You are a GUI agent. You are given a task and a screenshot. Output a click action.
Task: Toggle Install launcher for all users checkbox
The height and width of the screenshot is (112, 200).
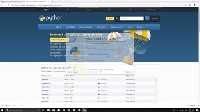point(86,69)
